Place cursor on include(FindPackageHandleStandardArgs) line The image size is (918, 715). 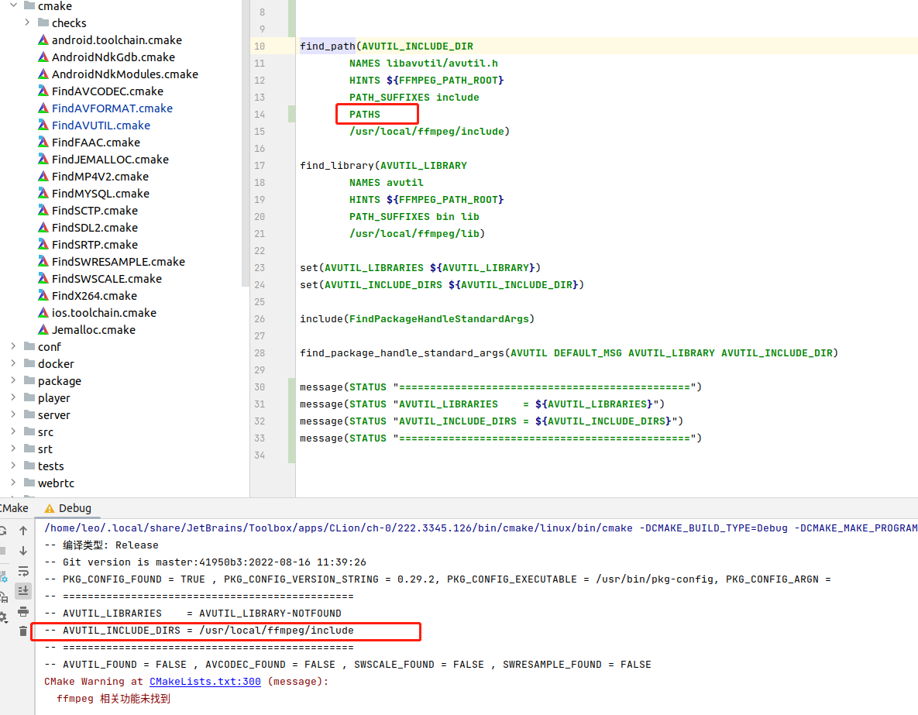417,318
